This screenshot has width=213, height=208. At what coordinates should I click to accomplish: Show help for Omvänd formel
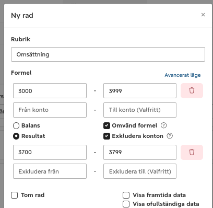(x=163, y=125)
